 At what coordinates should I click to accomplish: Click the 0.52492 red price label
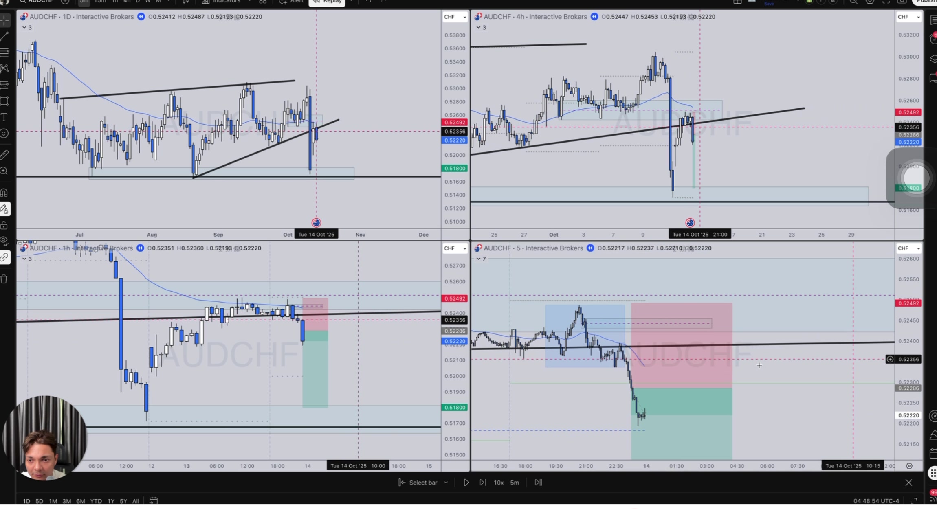point(455,123)
